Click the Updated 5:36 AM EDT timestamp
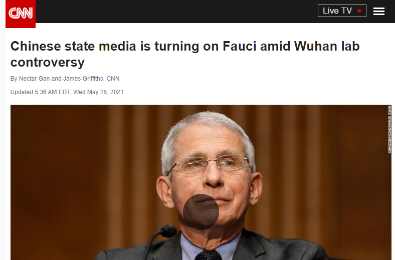This screenshot has width=395, height=260. [x=67, y=92]
